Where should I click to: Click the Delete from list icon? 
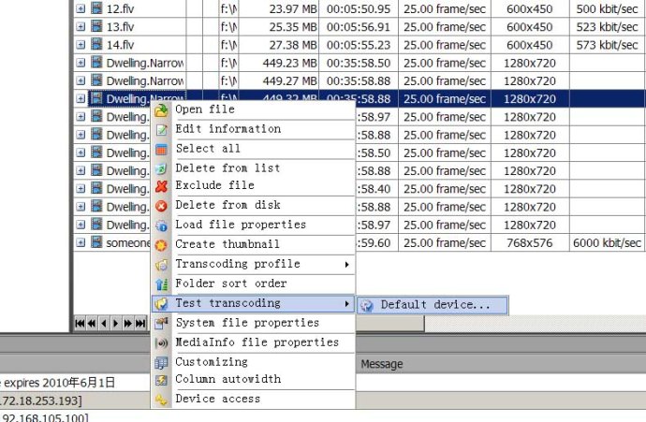tap(161, 168)
